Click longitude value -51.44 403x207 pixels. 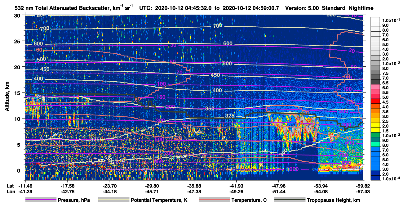pos(278,191)
